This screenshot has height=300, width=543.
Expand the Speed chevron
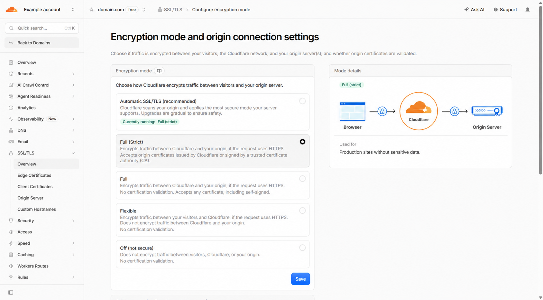click(x=73, y=243)
